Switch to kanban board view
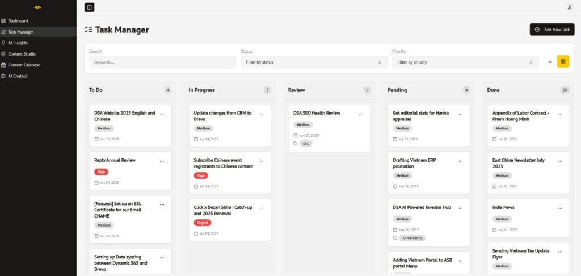This screenshot has width=581, height=276. pos(563,61)
